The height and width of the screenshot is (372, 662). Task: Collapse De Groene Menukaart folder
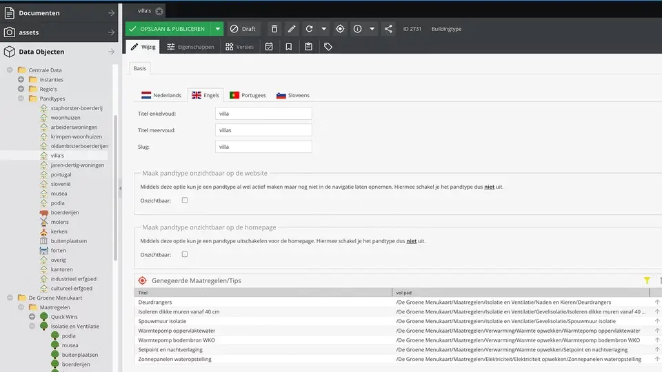(x=10, y=298)
